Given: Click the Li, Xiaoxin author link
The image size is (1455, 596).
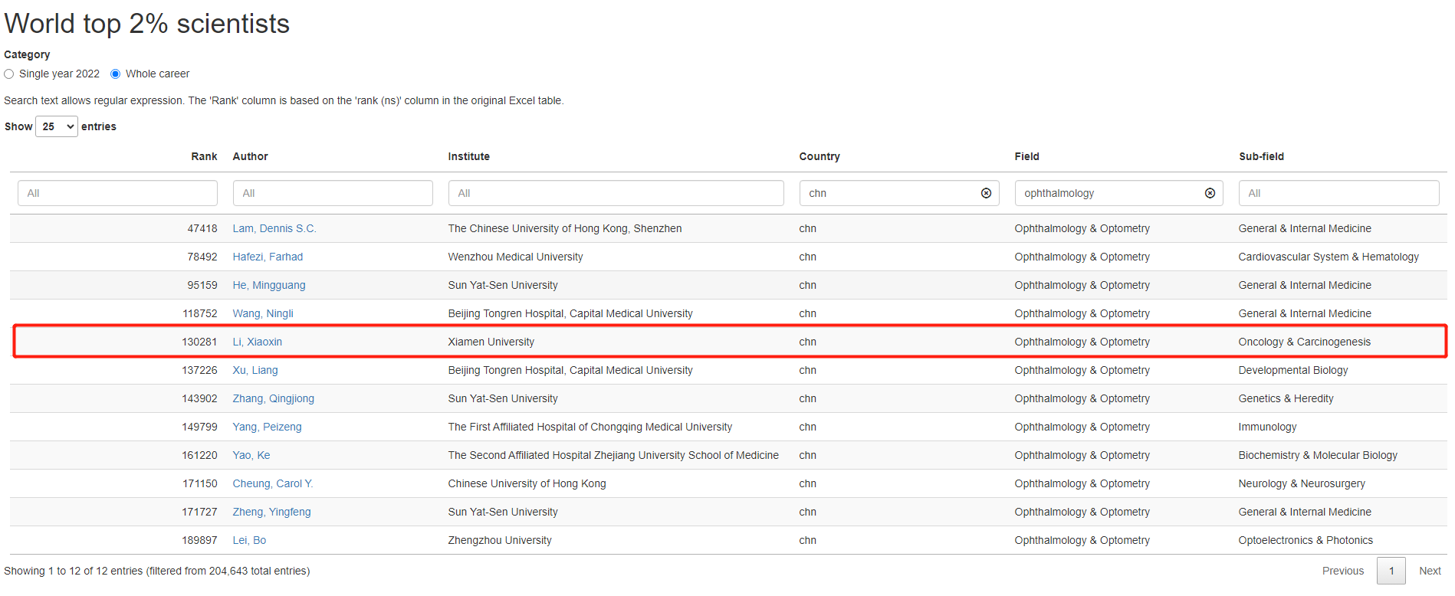Looking at the screenshot, I should tap(257, 342).
